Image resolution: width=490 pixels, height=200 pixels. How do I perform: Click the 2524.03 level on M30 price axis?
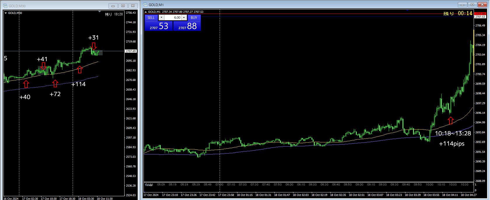pos(131,195)
